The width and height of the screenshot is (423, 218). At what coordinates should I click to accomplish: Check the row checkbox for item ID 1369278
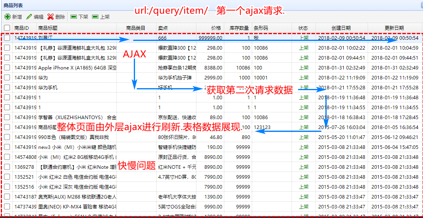pyautogui.click(x=7, y=167)
